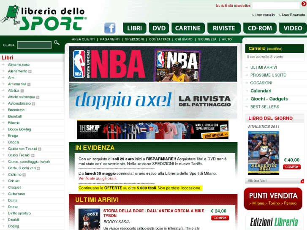The height and width of the screenshot is (230, 307).
Task: Open the Diritto sportivo category
Action: (x=19, y=214)
